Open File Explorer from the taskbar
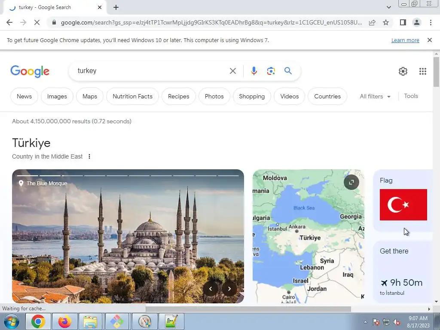Image resolution: width=440 pixels, height=330 pixels. click(90, 321)
